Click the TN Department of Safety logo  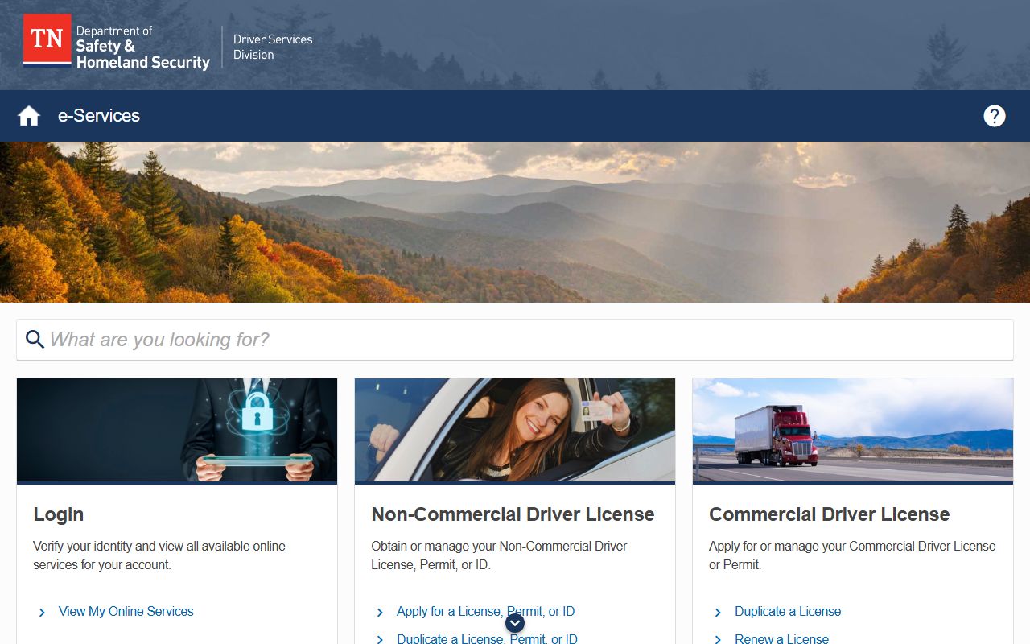click(117, 42)
